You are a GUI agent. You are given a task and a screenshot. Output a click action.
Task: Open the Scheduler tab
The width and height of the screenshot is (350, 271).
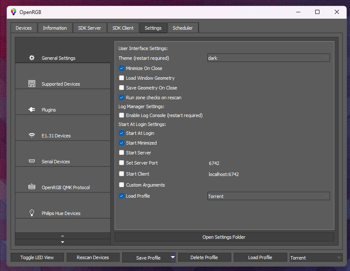click(183, 28)
